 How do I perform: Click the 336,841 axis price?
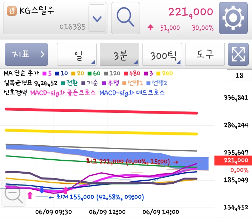coord(236,98)
